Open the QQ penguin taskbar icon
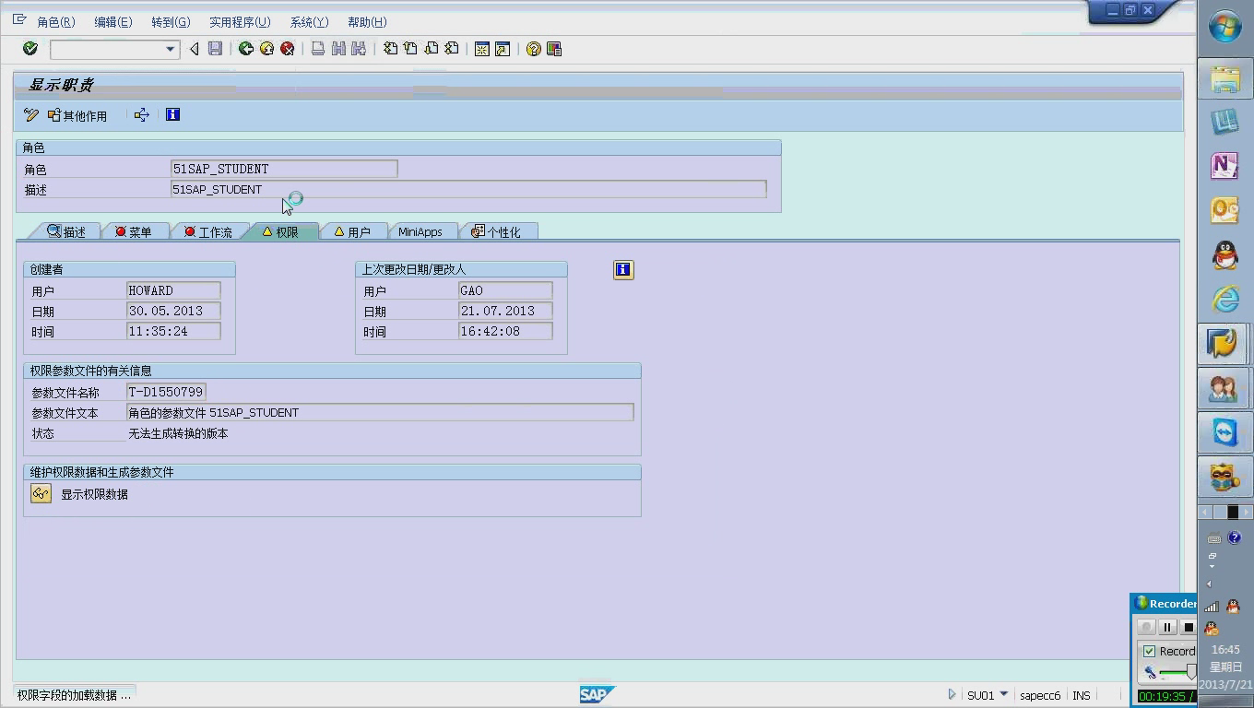The image size is (1254, 708). point(1224,254)
